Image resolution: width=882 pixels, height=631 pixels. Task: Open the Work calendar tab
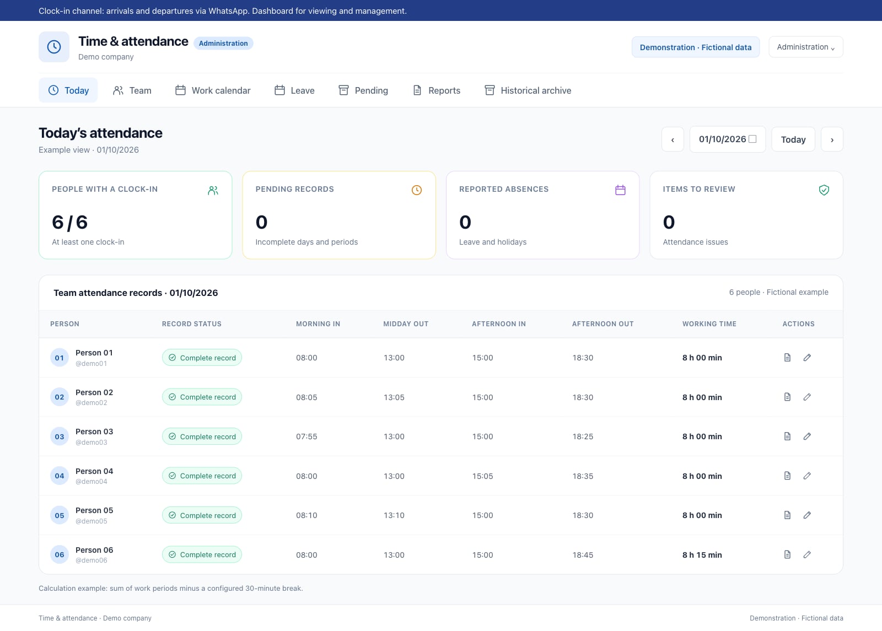coord(213,90)
